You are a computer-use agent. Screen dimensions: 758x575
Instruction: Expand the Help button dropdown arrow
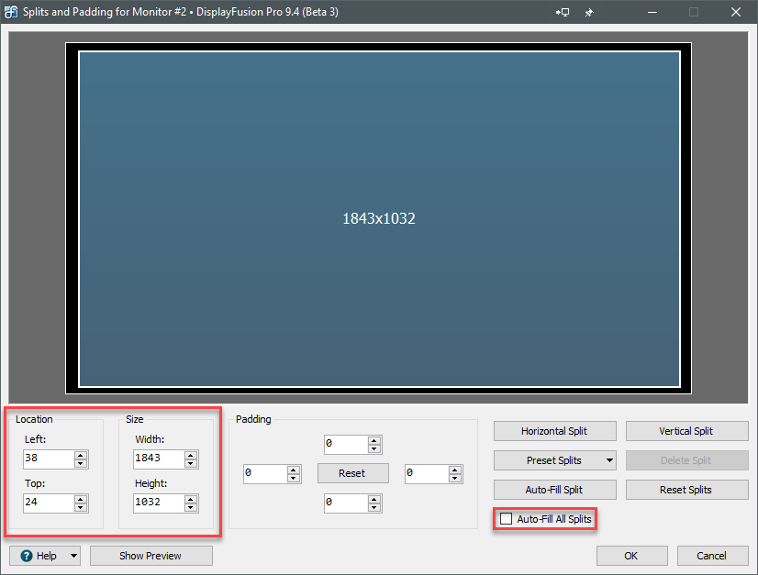tap(73, 556)
